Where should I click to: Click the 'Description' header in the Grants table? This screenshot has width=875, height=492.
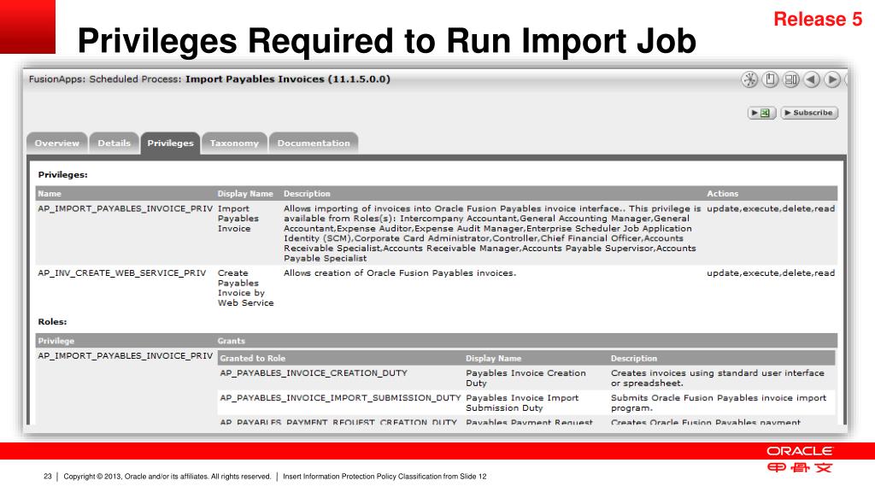click(x=634, y=358)
